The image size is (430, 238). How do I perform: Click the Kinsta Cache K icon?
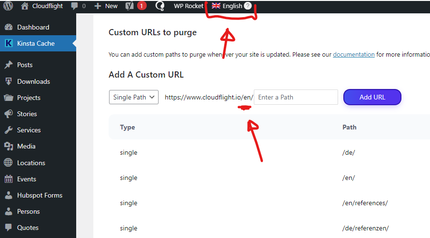tap(9, 43)
